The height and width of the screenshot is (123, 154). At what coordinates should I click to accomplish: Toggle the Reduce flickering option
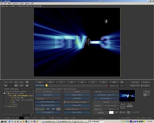point(77,109)
